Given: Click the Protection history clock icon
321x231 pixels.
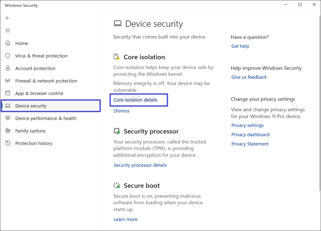Looking at the screenshot, I should coord(8,143).
